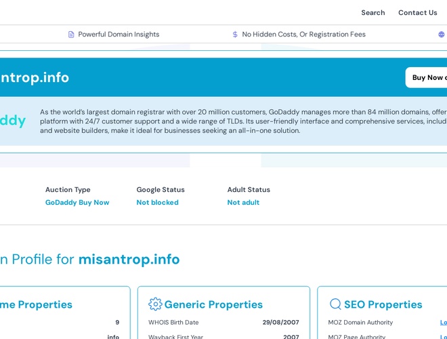Click No Hidden Costs, Or Registration Fees text
447x339 pixels.
coord(303,35)
